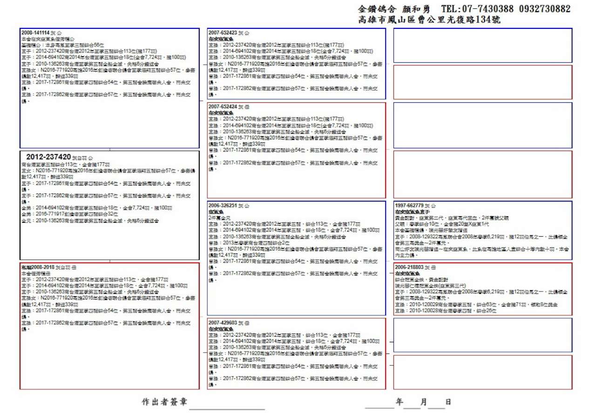Screen dimensions: 596x419
Task: Click the 作出者簽章 label text
Action: [x=164, y=402]
